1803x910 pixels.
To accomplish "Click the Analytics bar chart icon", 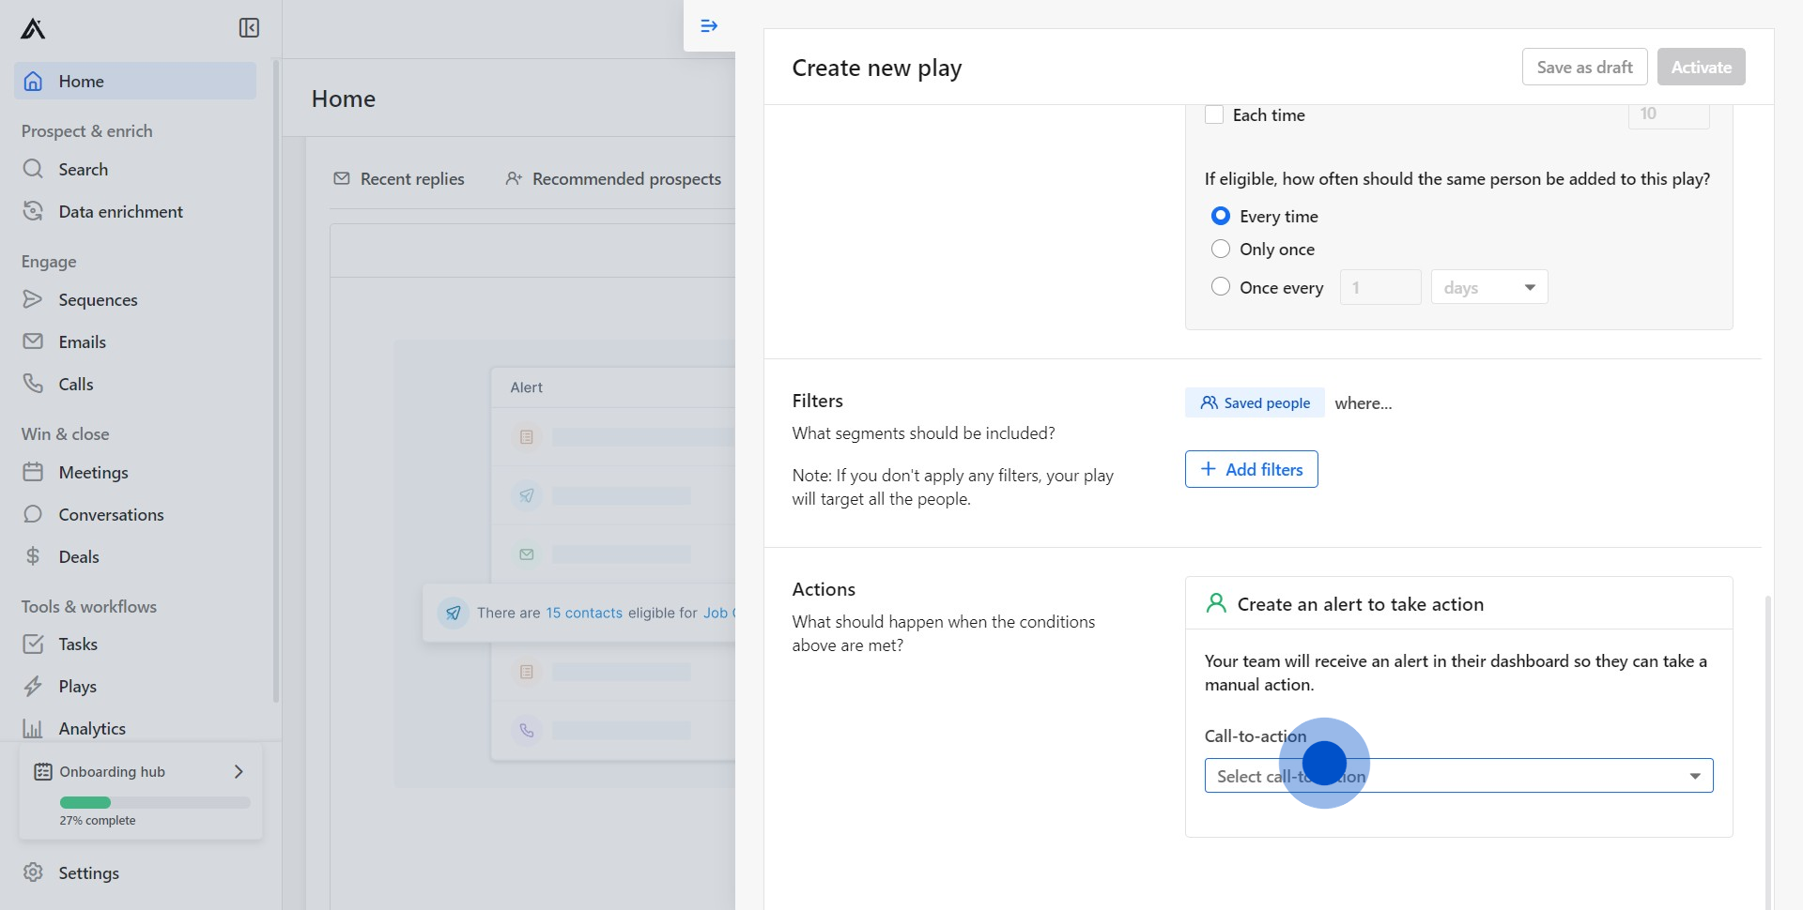I will [x=33, y=728].
